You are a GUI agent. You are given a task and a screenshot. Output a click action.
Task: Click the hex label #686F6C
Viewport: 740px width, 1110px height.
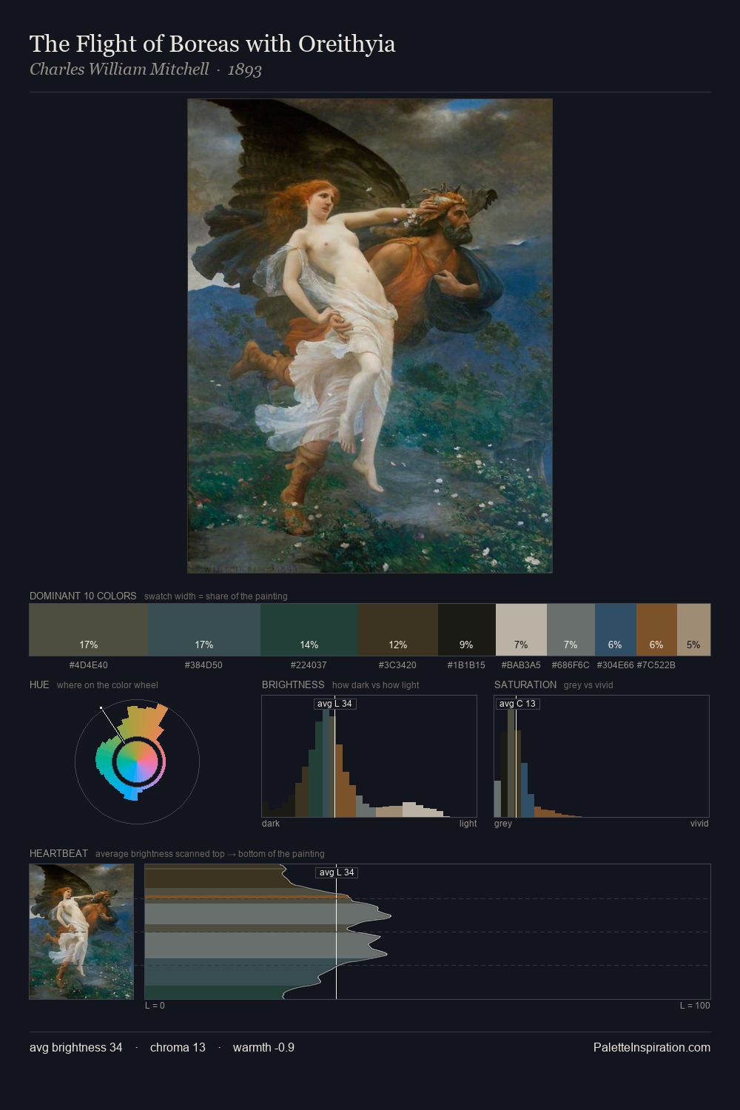pyautogui.click(x=571, y=665)
